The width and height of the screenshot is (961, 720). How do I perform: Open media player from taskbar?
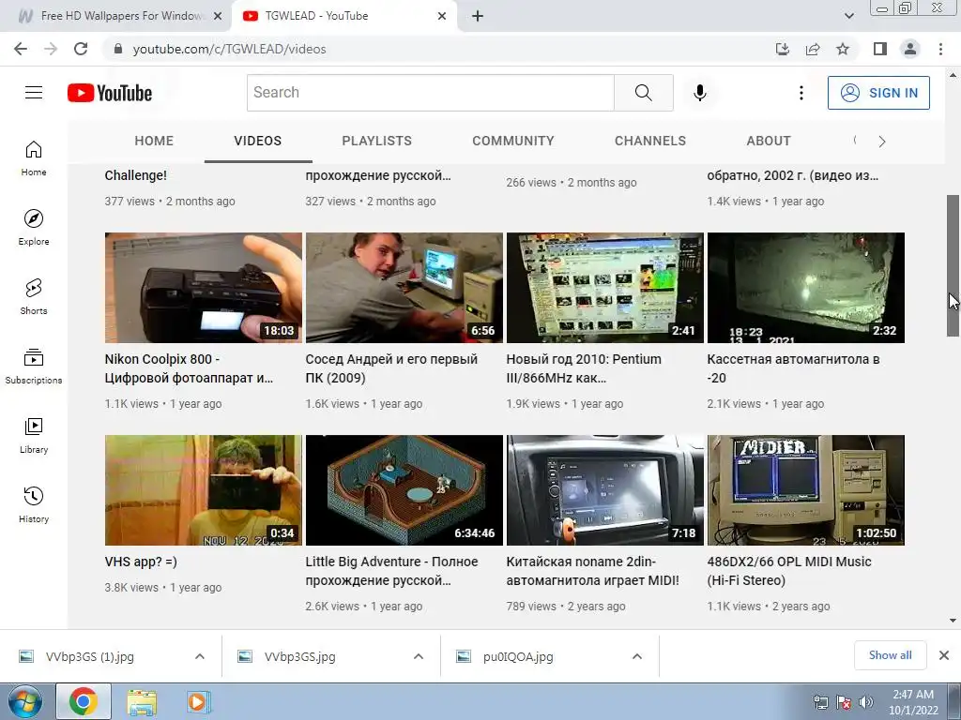[197, 701]
